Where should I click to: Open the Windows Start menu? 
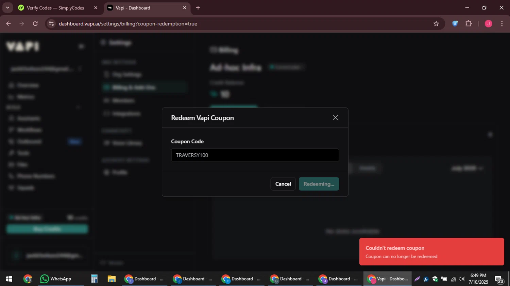(9, 279)
